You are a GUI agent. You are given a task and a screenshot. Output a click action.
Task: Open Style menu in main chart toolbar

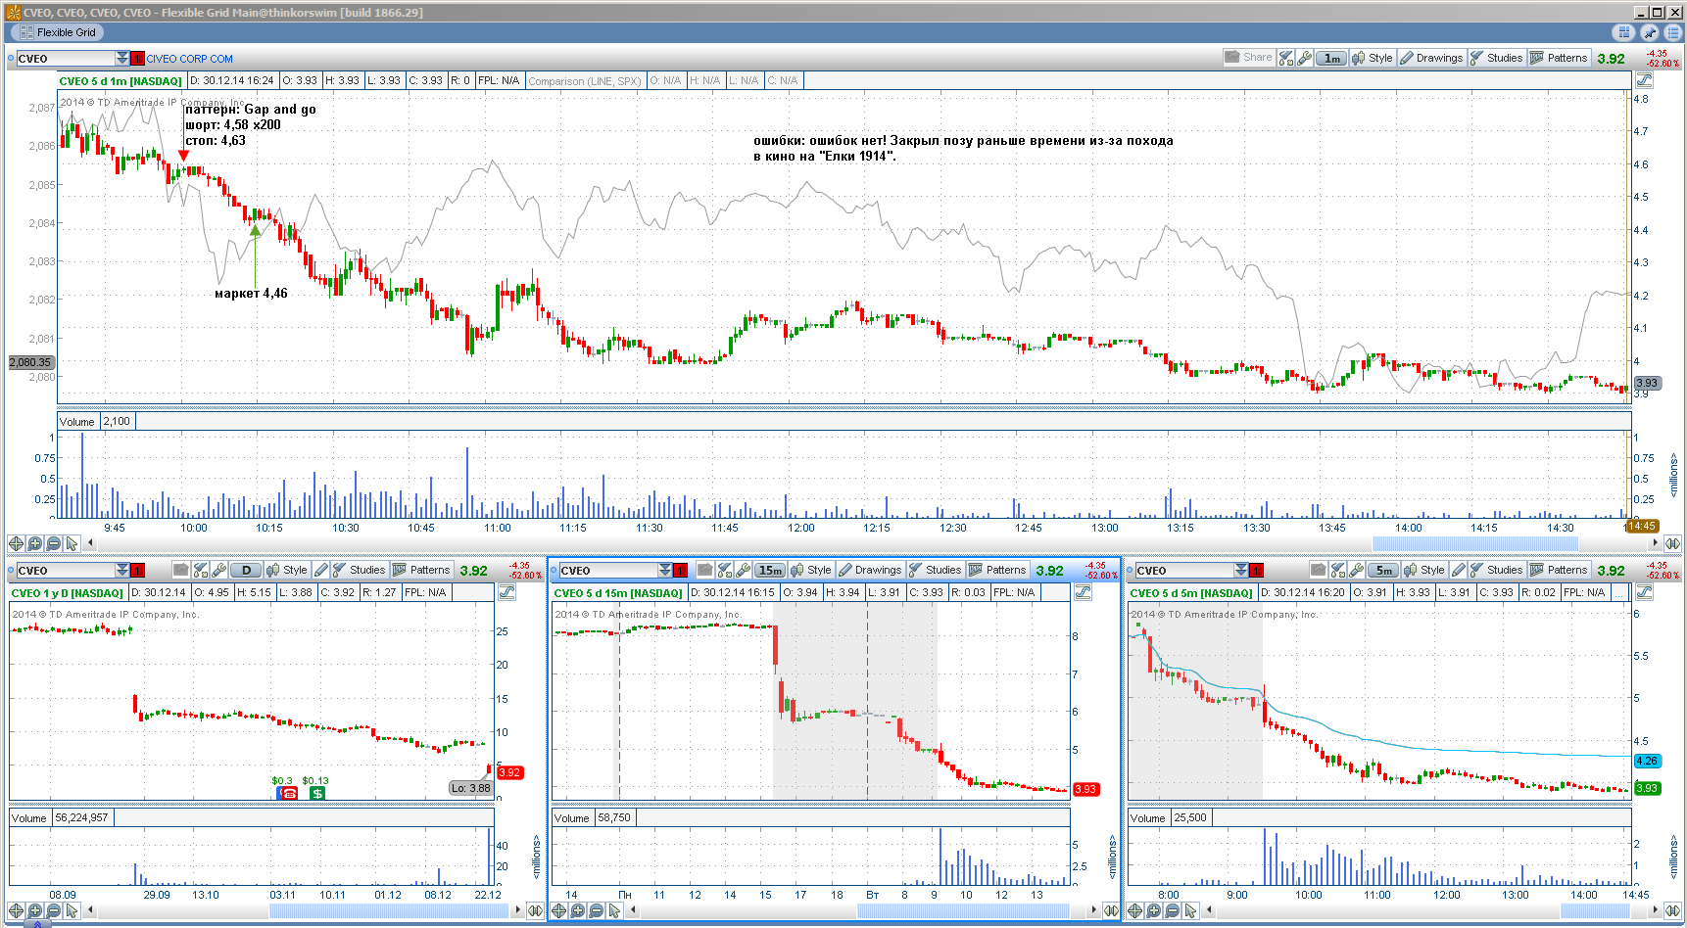pyautogui.click(x=1373, y=58)
